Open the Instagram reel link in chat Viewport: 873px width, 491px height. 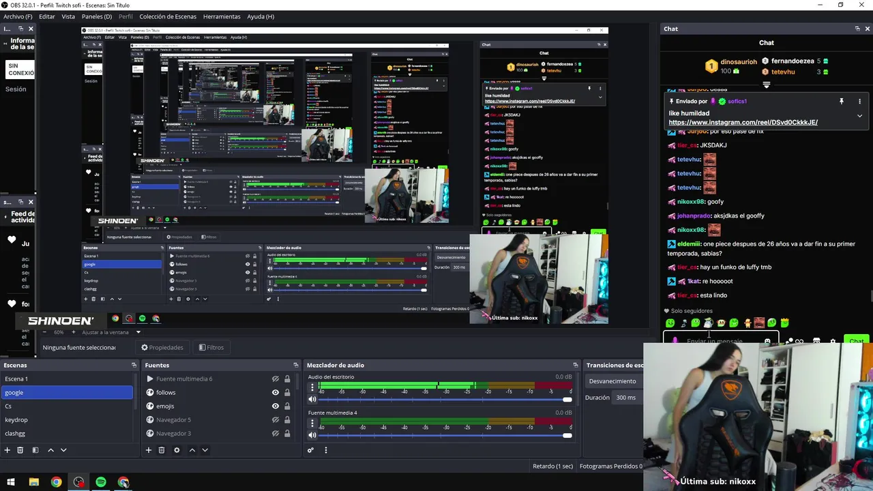(743, 123)
